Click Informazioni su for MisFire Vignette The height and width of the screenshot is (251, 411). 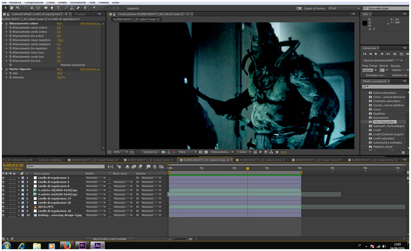tap(90, 69)
